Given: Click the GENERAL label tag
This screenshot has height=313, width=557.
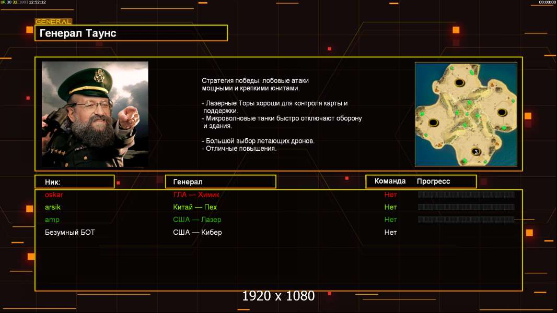Looking at the screenshot, I should pyautogui.click(x=53, y=21).
